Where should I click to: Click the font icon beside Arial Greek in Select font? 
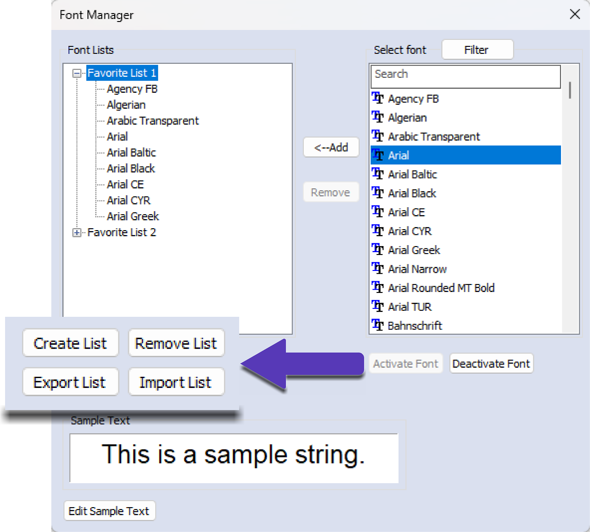click(x=377, y=250)
